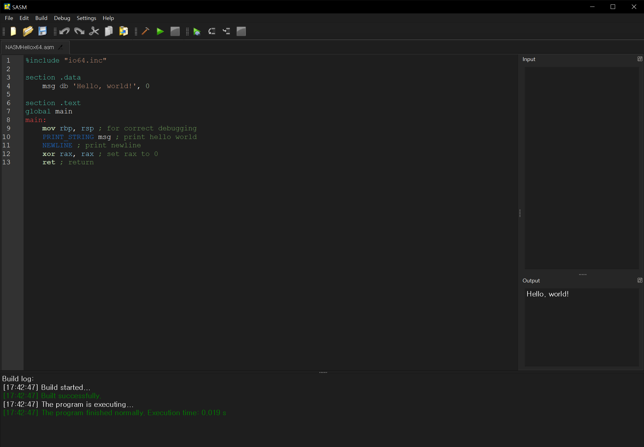Select the NASMHellox64.asm tab

pyautogui.click(x=29, y=47)
